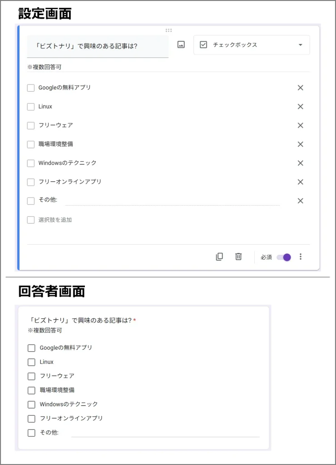Click the 'その他' text field in respondent view
336x465 pixels.
pyautogui.click(x=165, y=433)
